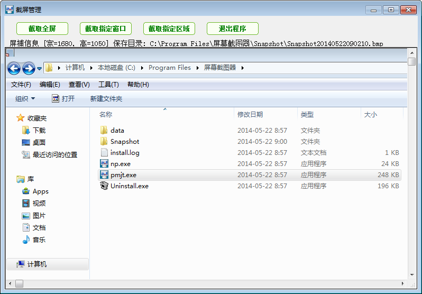The image size is (422, 294).
Task: Open the 组织 dropdown
Action: pos(25,99)
